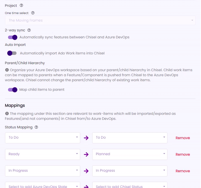Click help icon next to Project
Image resolution: width=201 pixels, height=188 pixels.
click(x=21, y=5)
